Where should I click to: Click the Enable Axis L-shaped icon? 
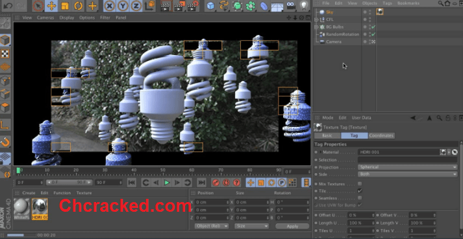[5, 124]
